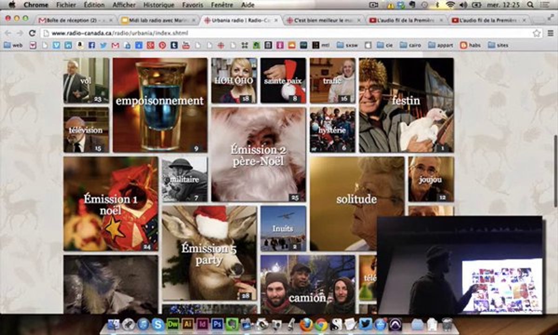
Task: Open the Tumblr bookmark icon
Action: (174, 45)
